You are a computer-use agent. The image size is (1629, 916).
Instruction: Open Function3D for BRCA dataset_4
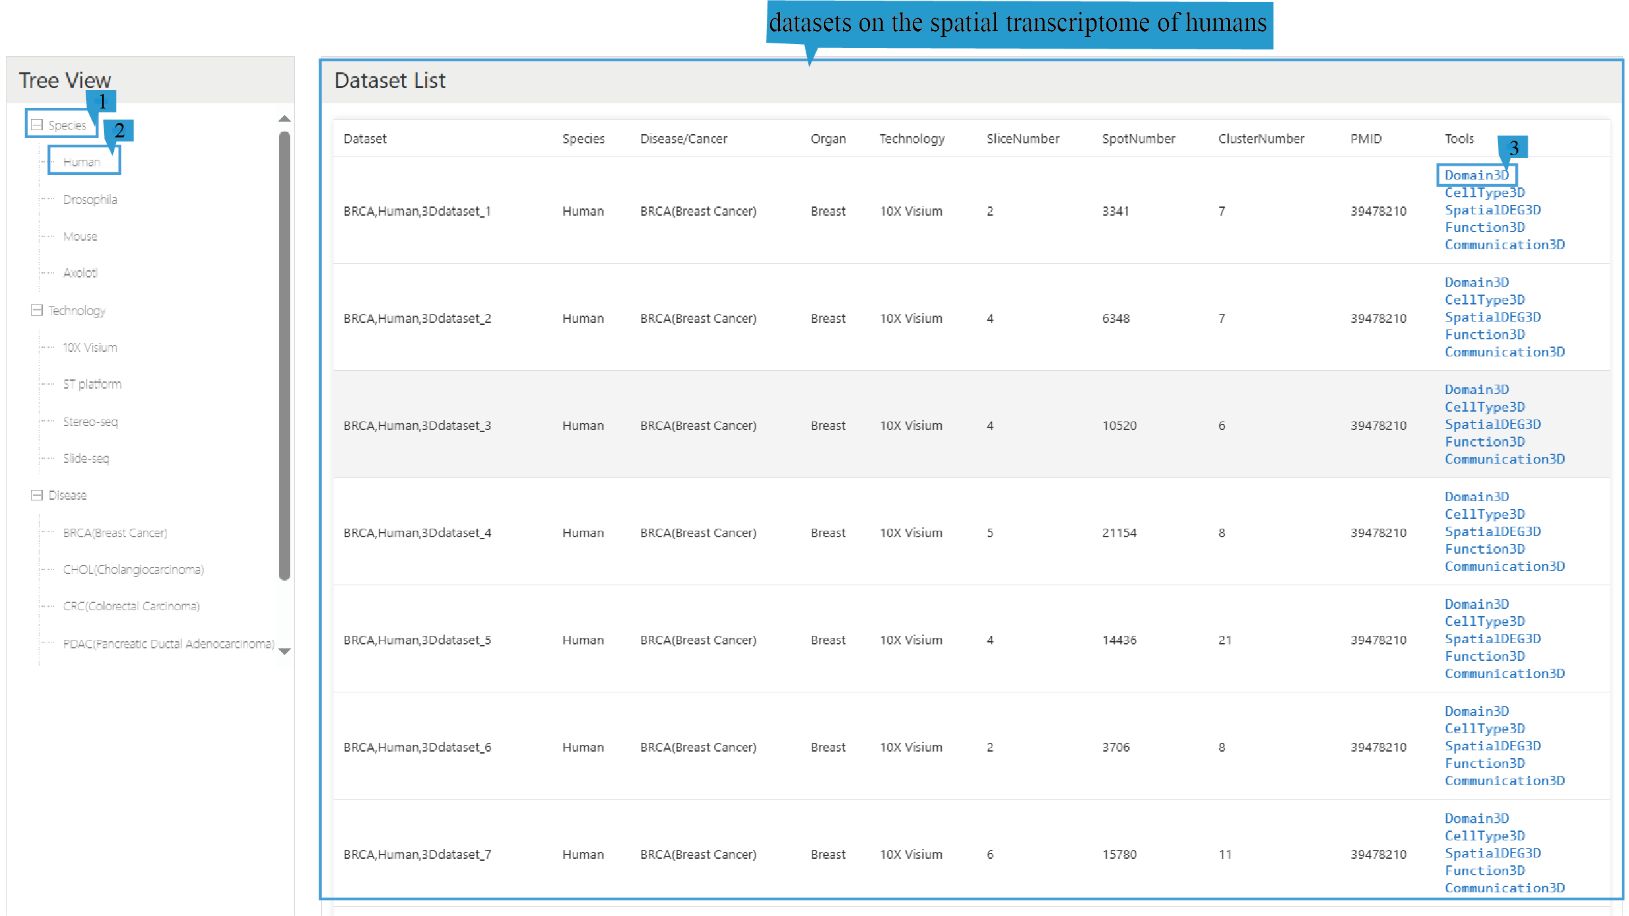1484,549
